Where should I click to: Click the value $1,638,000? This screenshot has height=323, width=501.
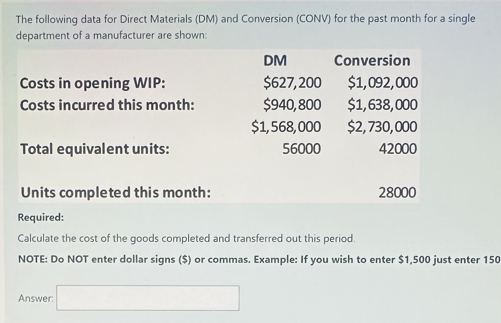tap(383, 105)
